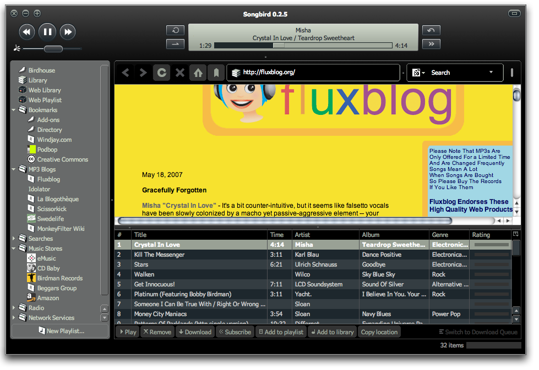The height and width of the screenshot is (370, 539).
Task: Open the Fluxblog bookmark
Action: 48,180
